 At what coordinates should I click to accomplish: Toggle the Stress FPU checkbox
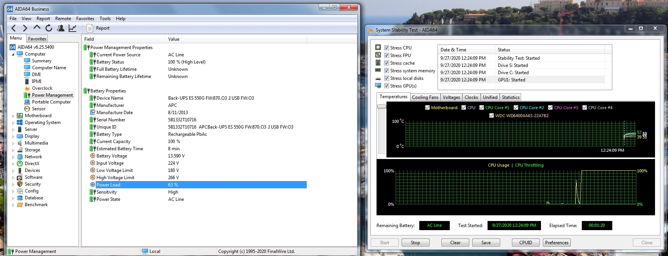pos(386,56)
